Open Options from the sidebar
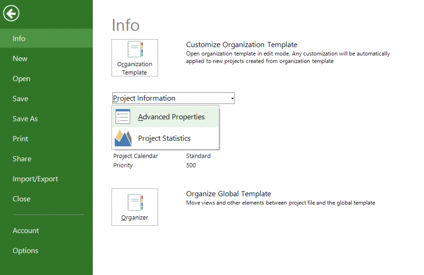The image size is (424, 275). click(25, 251)
